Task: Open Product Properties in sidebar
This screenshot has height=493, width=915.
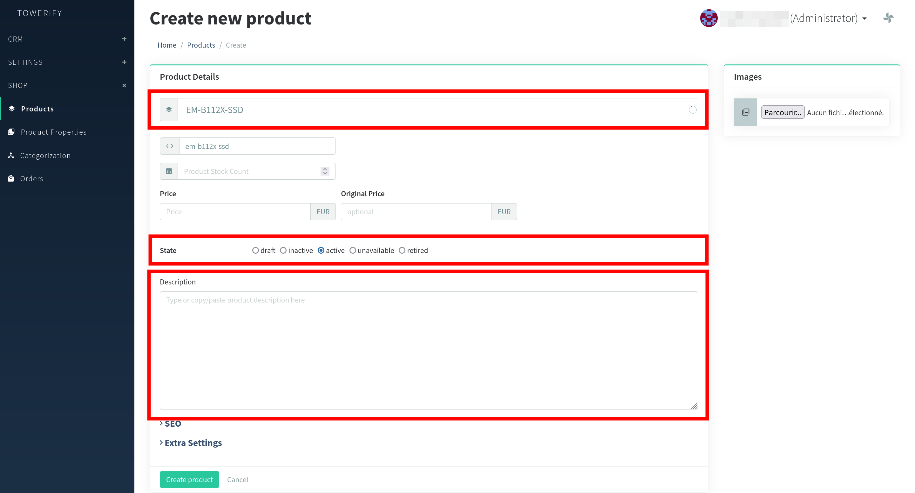Action: (x=53, y=132)
